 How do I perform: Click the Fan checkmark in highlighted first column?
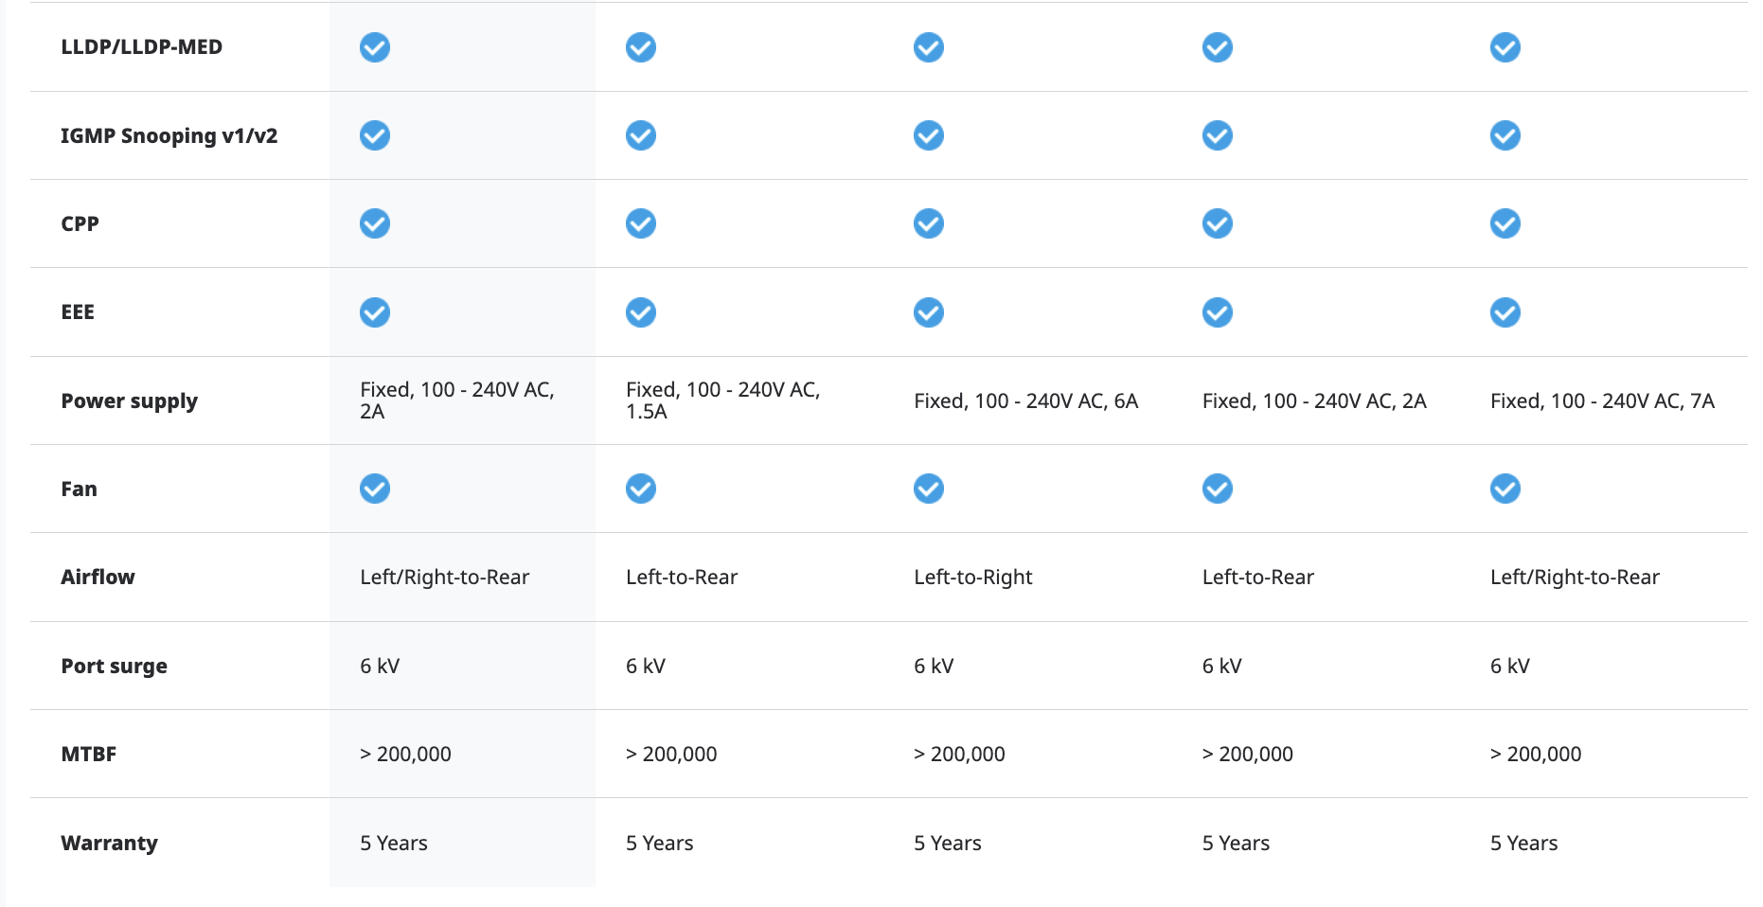(375, 489)
